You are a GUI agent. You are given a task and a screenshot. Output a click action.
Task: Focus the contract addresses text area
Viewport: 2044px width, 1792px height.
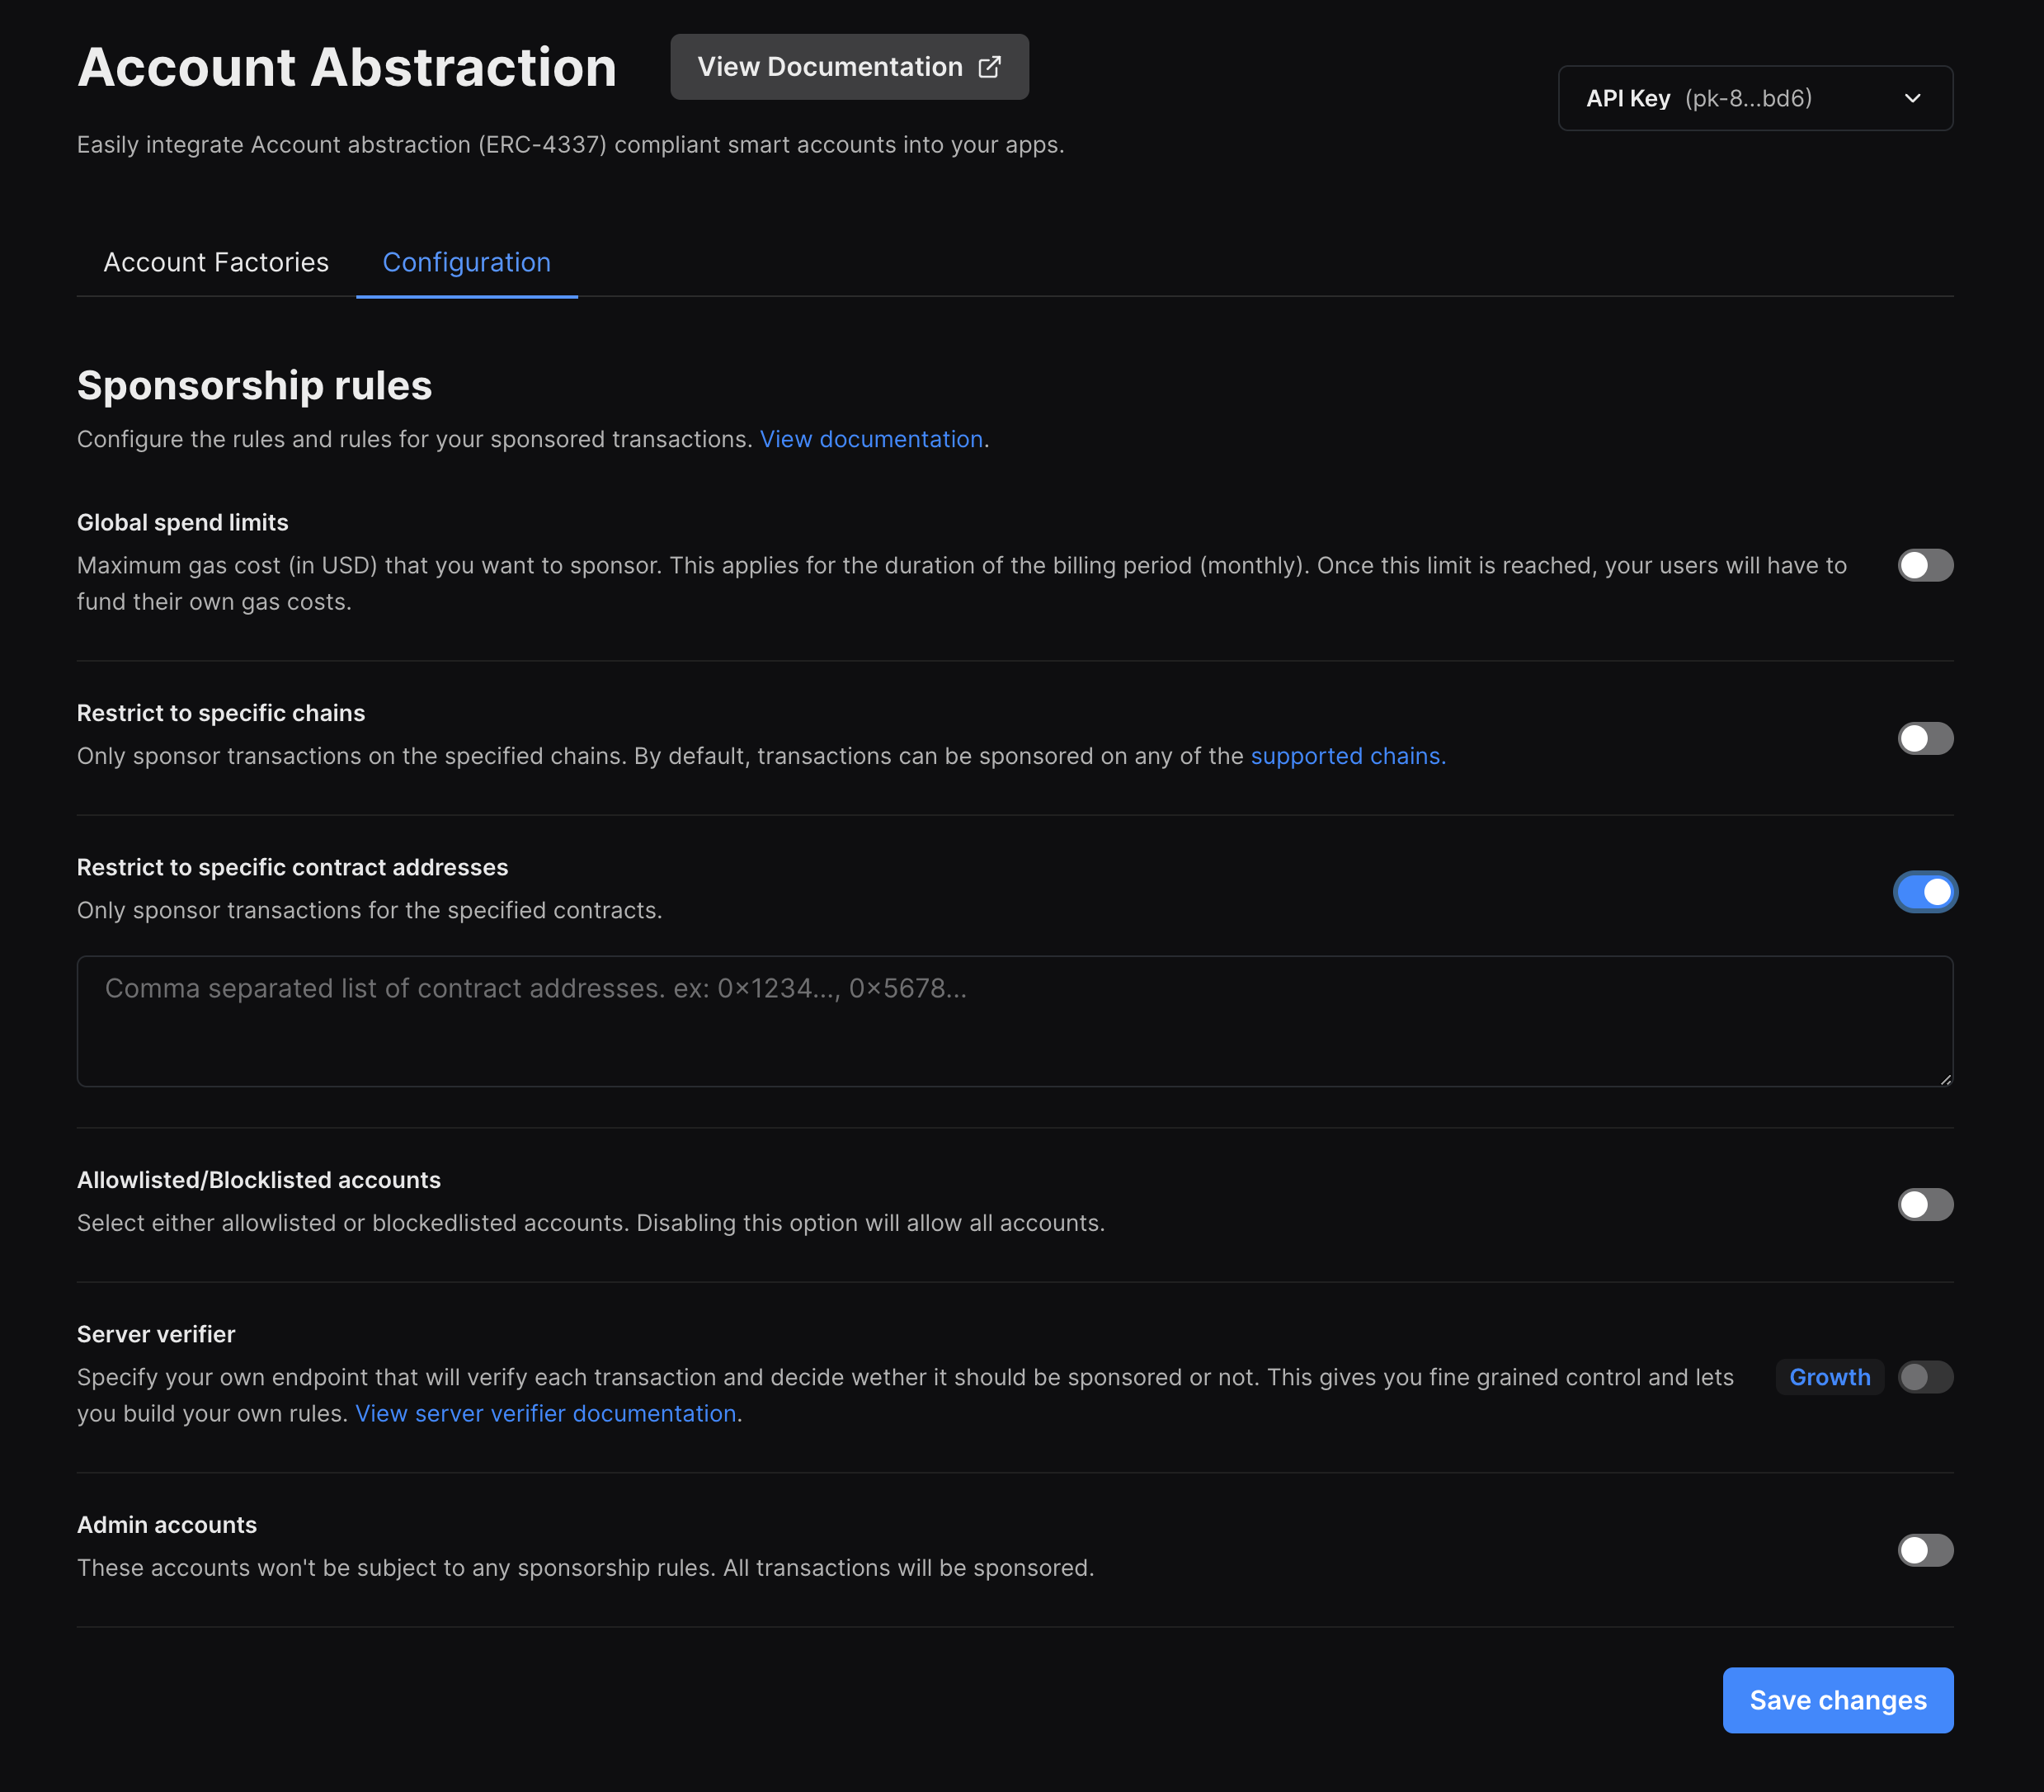[1014, 1021]
